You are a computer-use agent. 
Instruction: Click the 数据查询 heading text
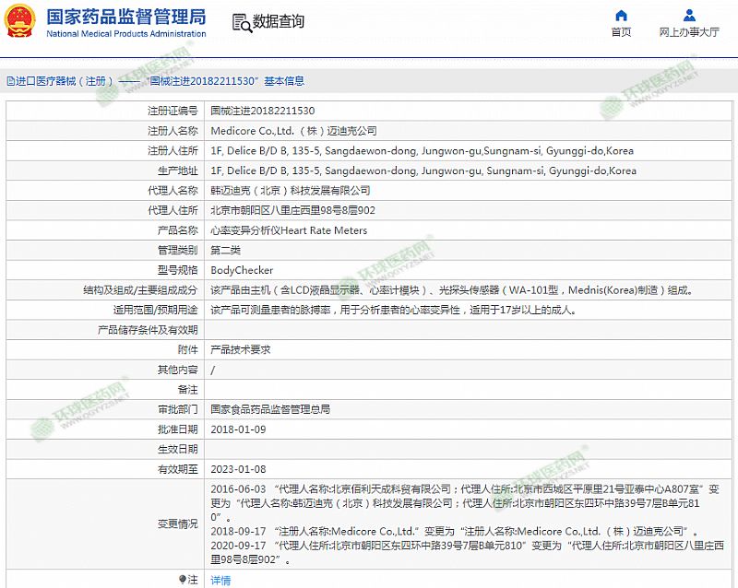click(279, 22)
